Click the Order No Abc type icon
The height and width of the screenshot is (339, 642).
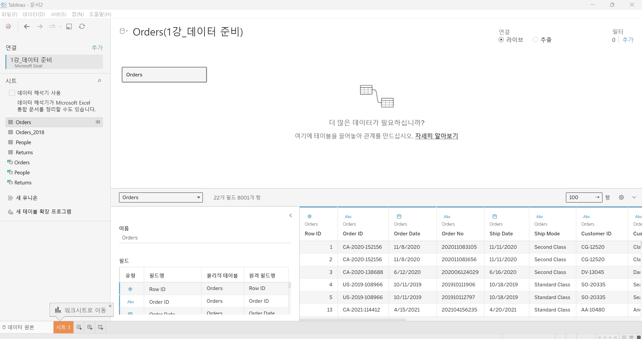click(447, 217)
